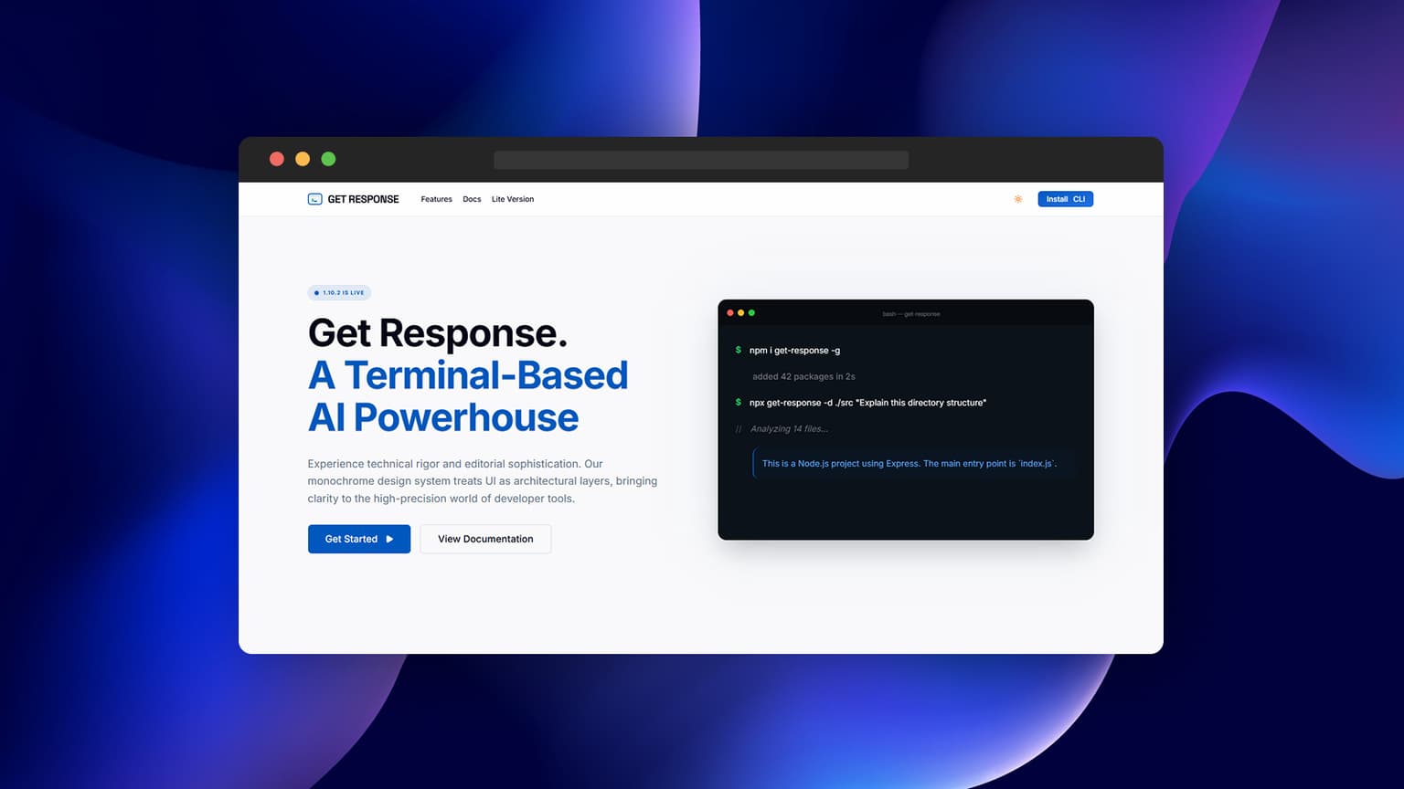
Task: Click the 'Get Response.' headline
Action: [x=438, y=333]
